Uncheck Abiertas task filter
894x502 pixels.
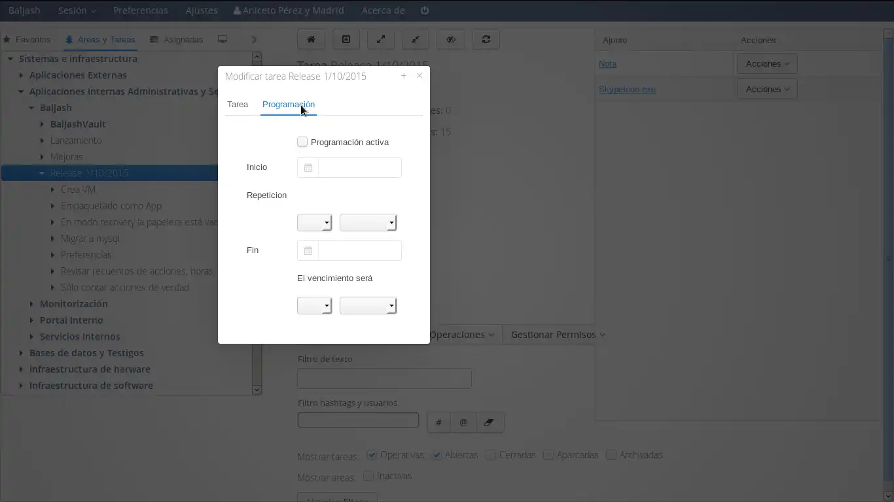pos(437,455)
